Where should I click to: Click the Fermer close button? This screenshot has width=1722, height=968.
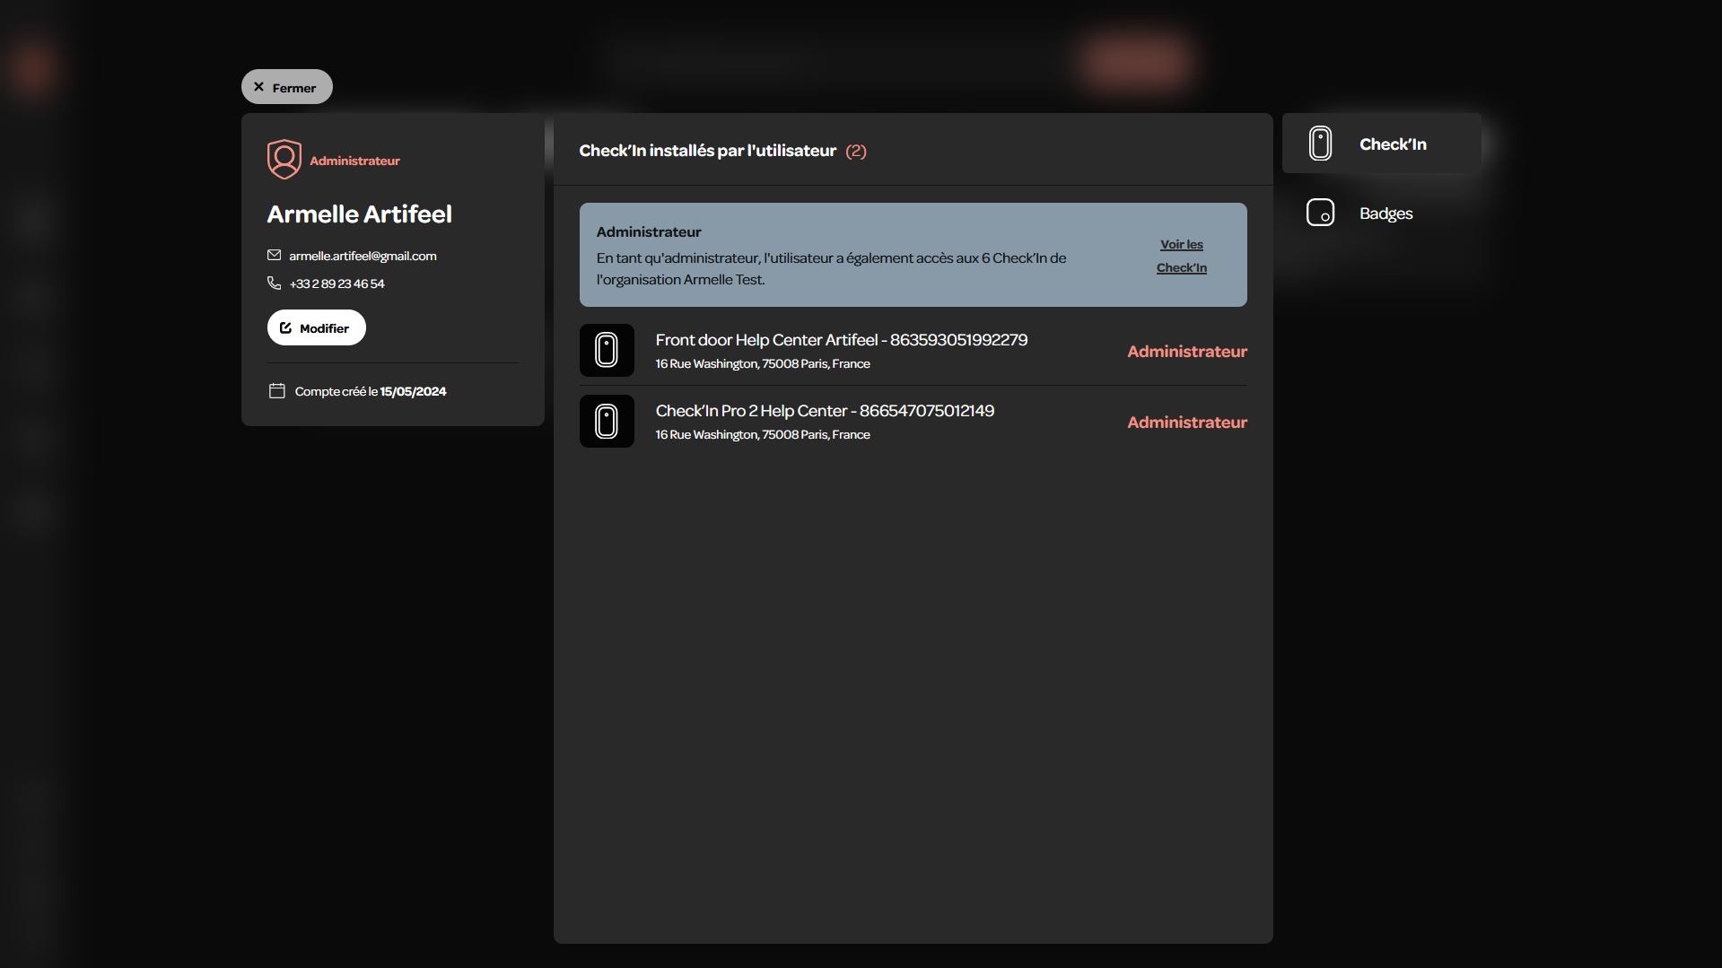286,87
